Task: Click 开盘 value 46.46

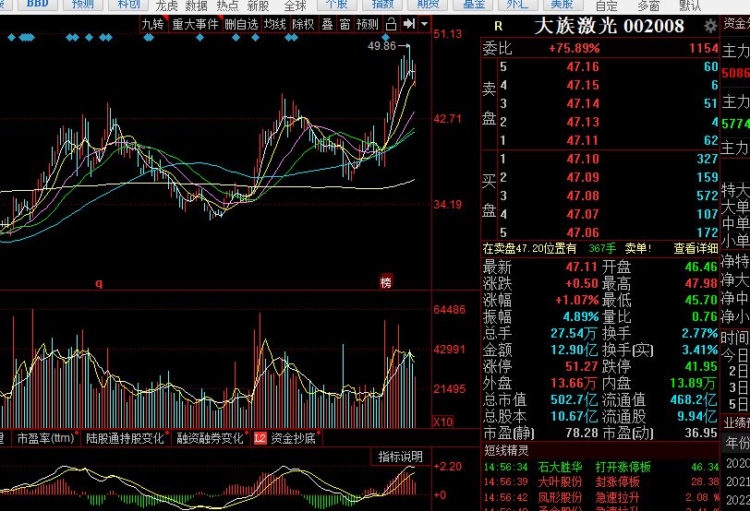Action: pyautogui.click(x=701, y=267)
